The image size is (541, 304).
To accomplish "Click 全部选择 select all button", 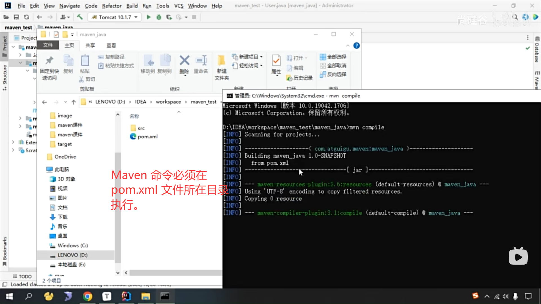I will click(x=333, y=57).
